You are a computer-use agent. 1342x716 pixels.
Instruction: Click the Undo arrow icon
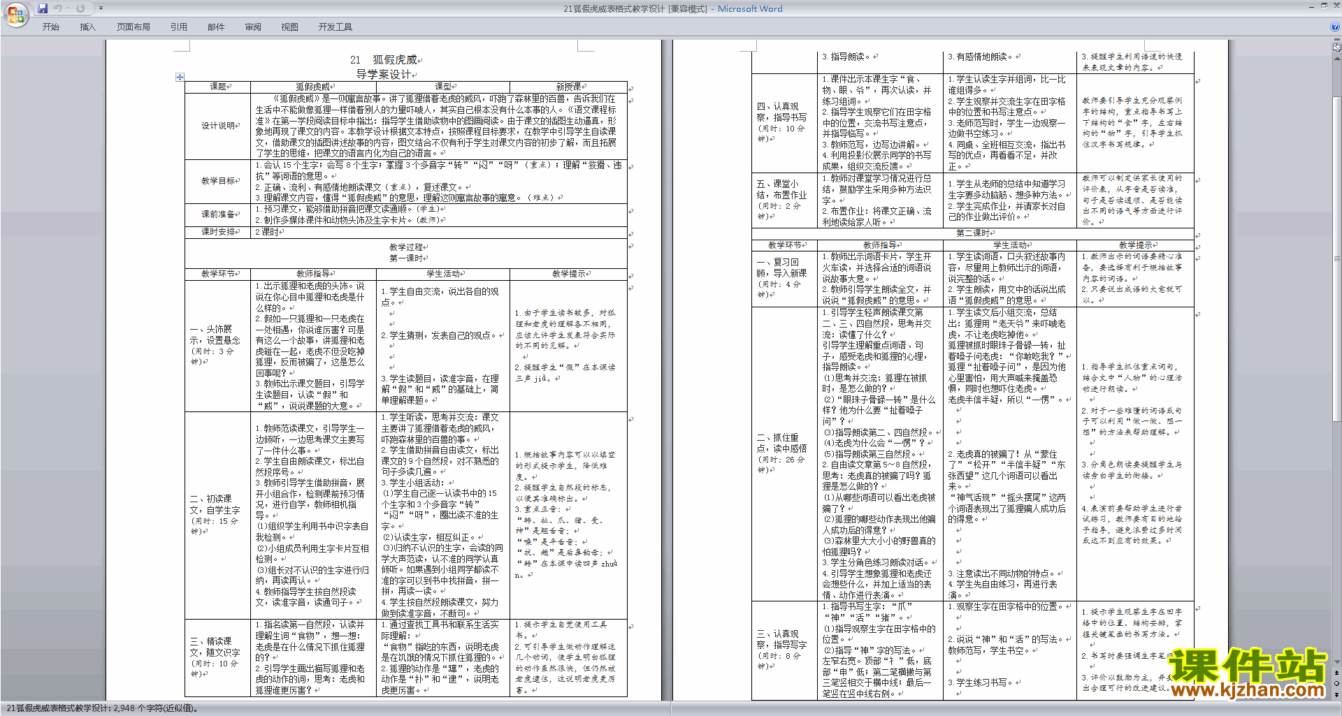(x=57, y=8)
